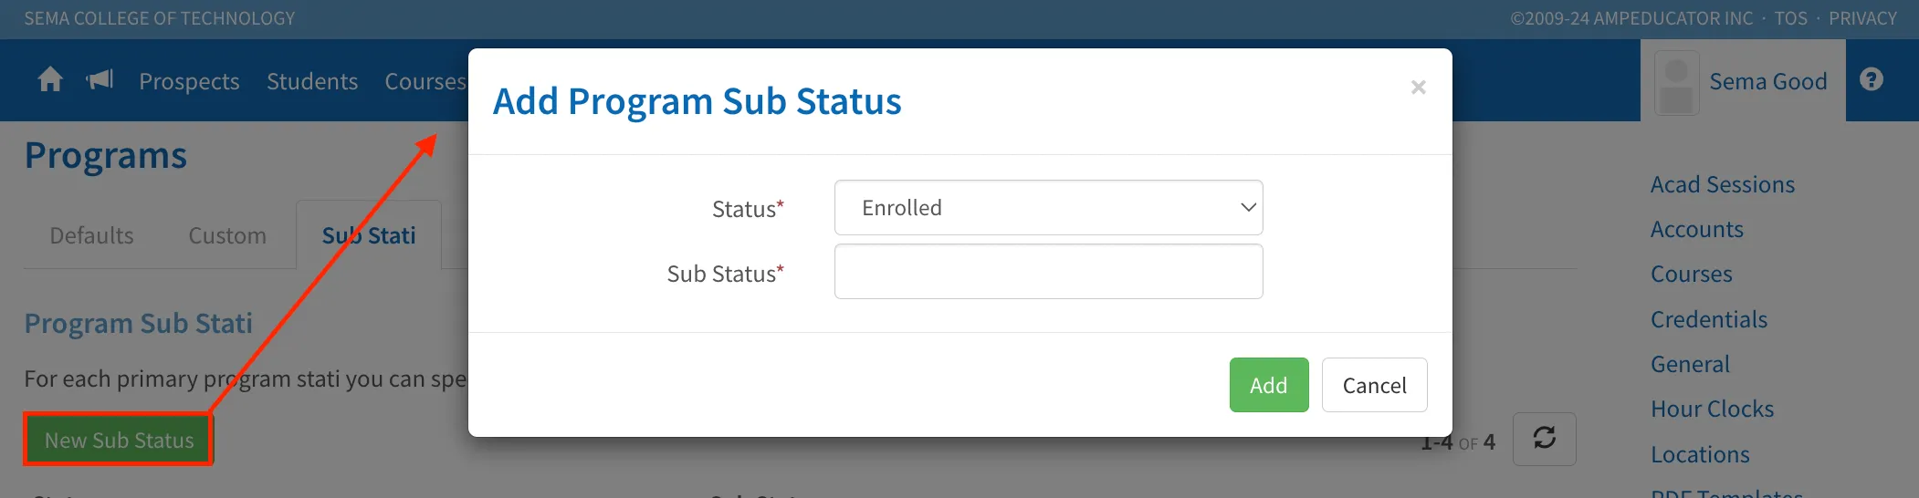Viewport: 1919px width, 498px height.
Task: Open the Prospects menu
Action: [x=189, y=81]
